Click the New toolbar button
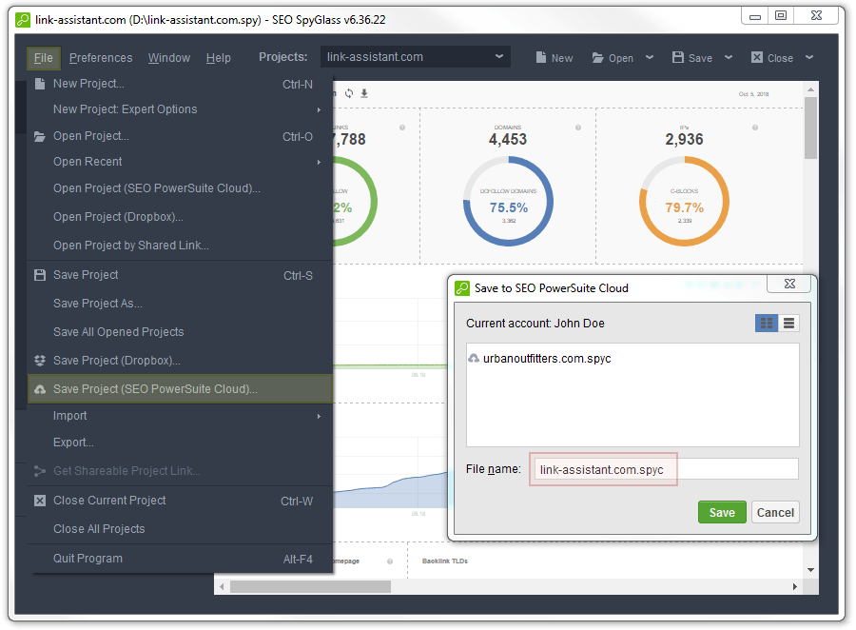Screen dimensions: 856x630 pos(554,58)
